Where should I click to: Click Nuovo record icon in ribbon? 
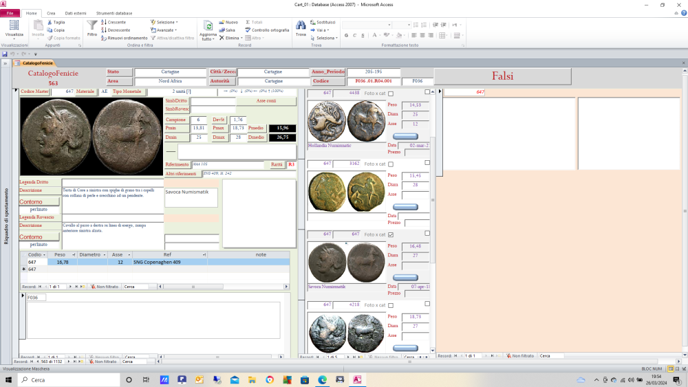[222, 22]
